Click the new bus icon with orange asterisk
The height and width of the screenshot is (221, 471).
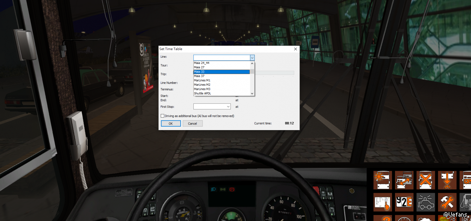click(382, 180)
